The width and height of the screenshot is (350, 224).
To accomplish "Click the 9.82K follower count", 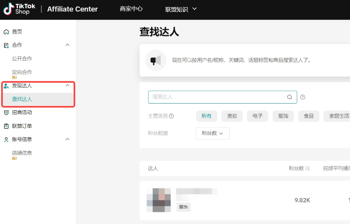I will pyautogui.click(x=302, y=200).
